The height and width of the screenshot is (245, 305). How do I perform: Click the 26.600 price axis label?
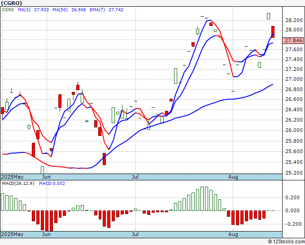pyautogui.click(x=294, y=99)
